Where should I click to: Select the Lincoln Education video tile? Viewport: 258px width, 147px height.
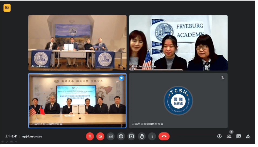click(178, 42)
